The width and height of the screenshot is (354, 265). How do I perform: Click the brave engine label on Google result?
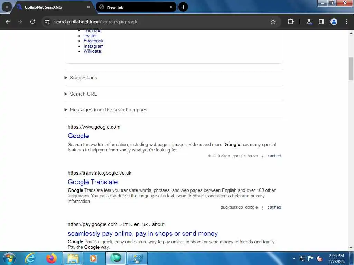tap(252, 156)
